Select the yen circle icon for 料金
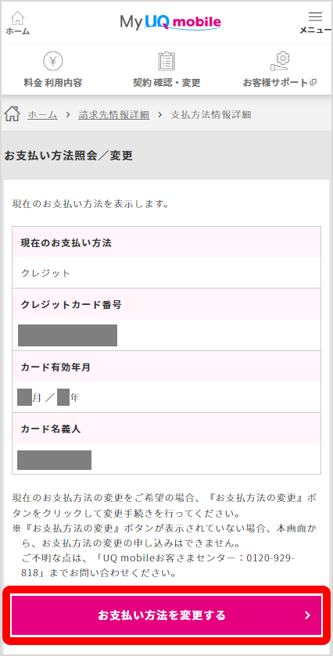Viewport: 333px width, 656px height. [53, 62]
